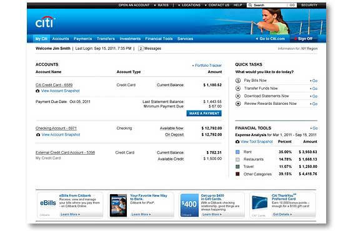Click the Go button beside search
The height and width of the screenshot is (231, 353).
[x=292, y=5]
